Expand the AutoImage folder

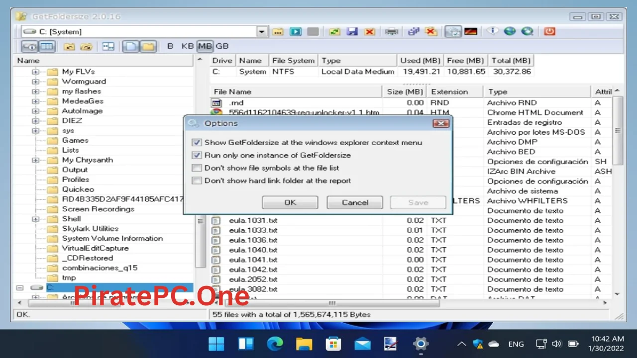point(35,111)
